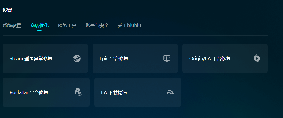This screenshot has width=283, height=118.
Task: Open the 网络工具 tab
Action: pyautogui.click(x=67, y=26)
